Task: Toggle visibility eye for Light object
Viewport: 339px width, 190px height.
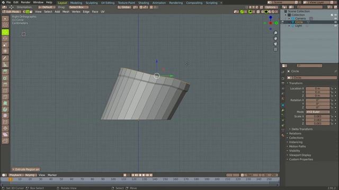Action: click(x=335, y=26)
